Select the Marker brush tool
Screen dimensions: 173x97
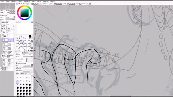tap(29, 47)
